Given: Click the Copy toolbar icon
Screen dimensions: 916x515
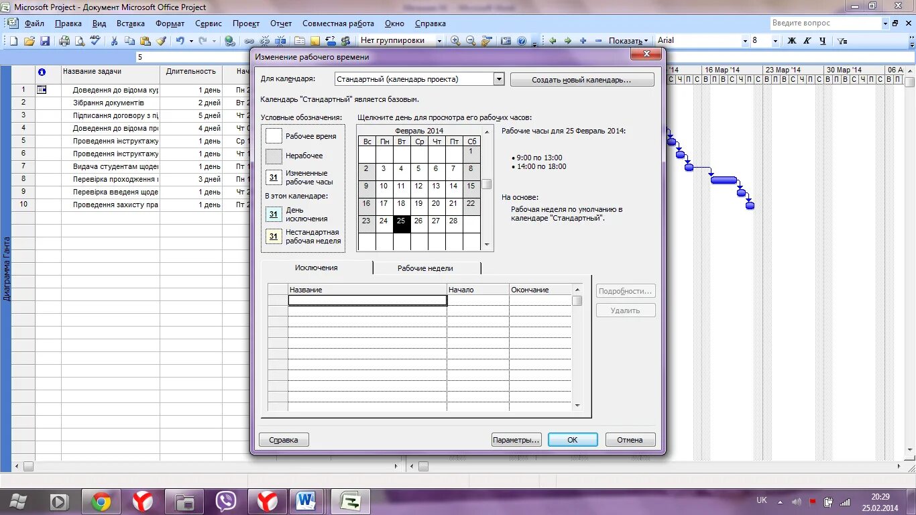Looking at the screenshot, I should tap(129, 41).
